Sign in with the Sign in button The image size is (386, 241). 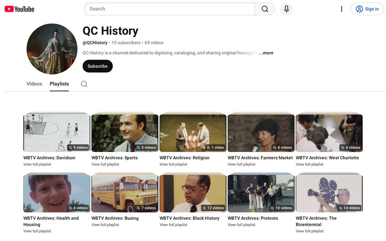[367, 9]
